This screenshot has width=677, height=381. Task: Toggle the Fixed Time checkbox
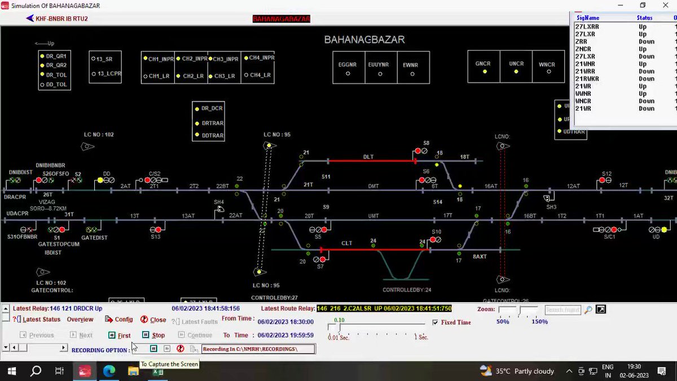click(435, 322)
